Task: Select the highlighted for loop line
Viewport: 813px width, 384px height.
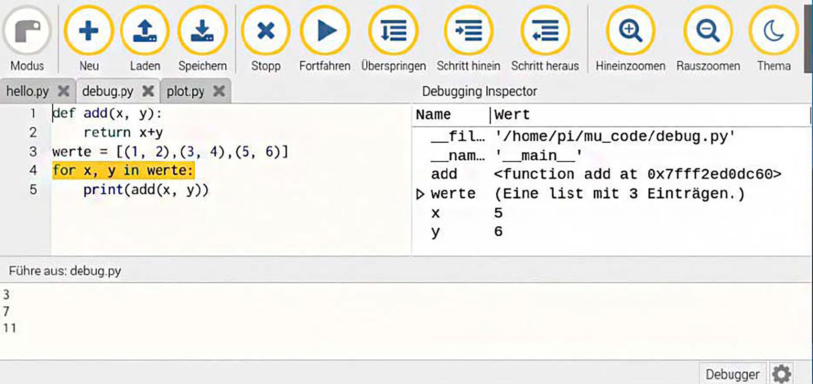Action: click(x=123, y=171)
